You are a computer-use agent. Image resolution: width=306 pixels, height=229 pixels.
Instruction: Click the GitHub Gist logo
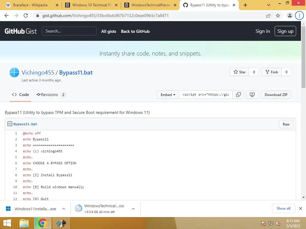[21, 31]
